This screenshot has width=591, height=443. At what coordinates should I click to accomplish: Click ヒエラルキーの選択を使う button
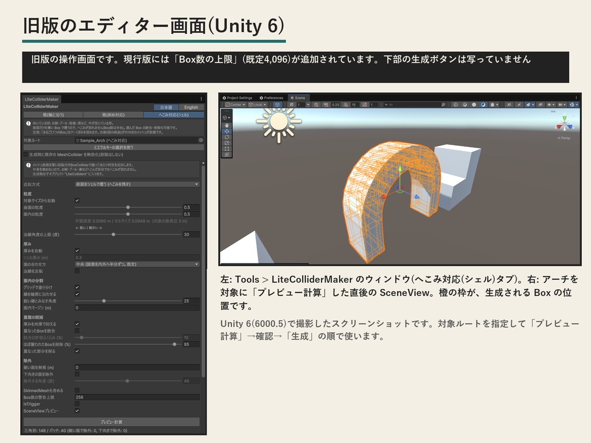click(114, 147)
